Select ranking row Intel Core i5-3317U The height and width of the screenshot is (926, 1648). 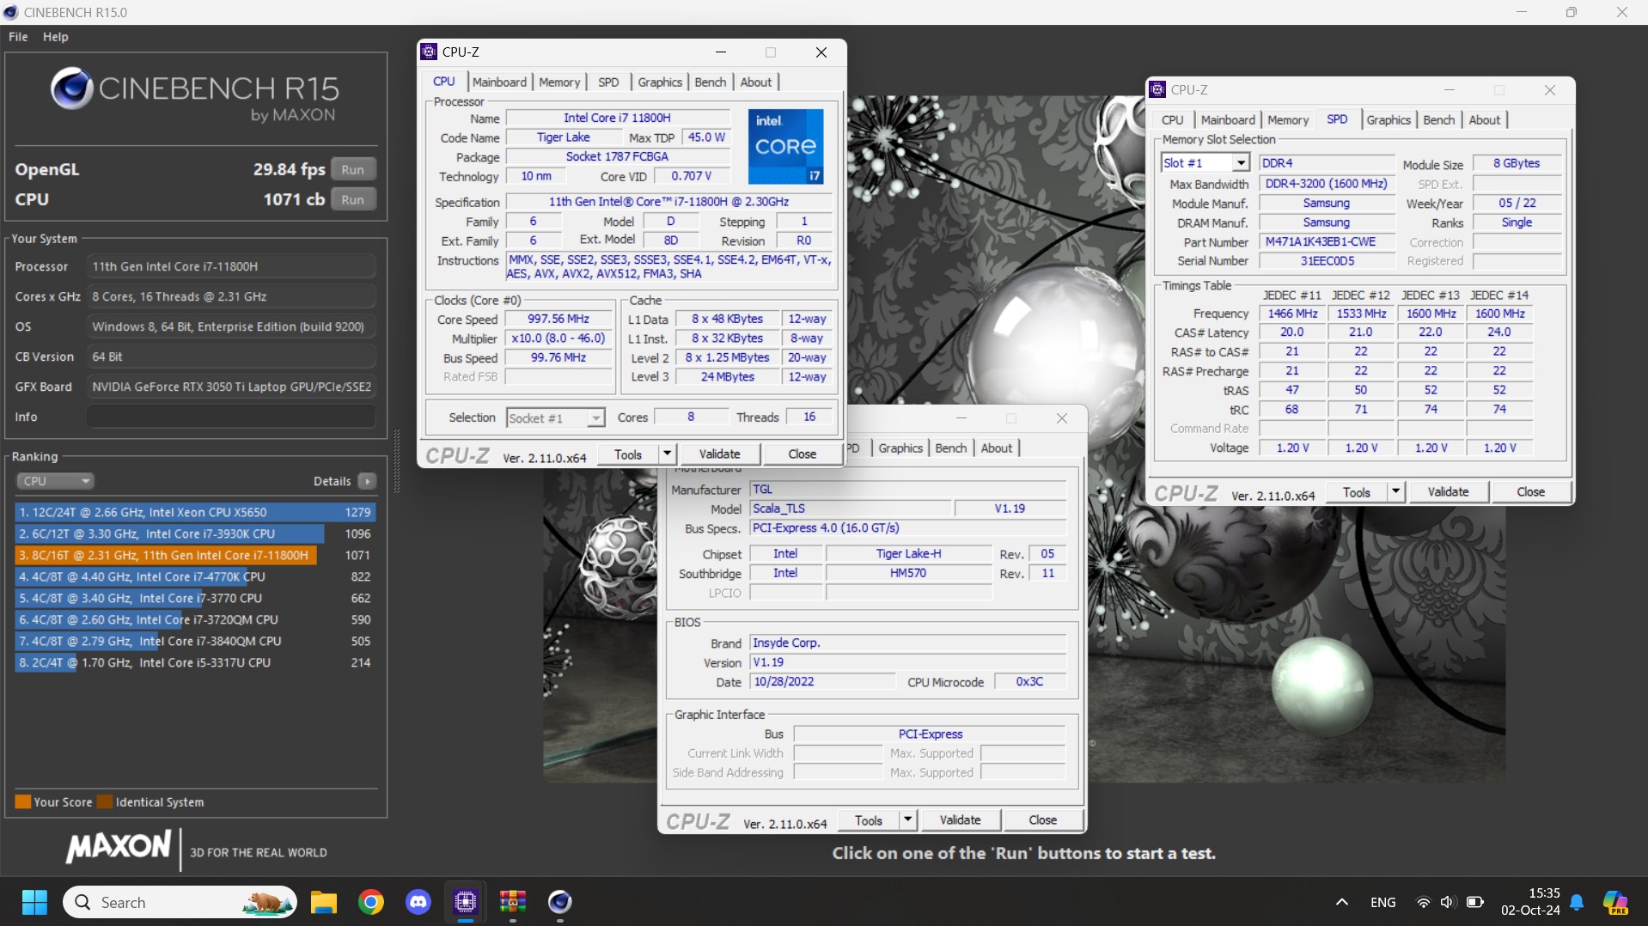point(195,662)
